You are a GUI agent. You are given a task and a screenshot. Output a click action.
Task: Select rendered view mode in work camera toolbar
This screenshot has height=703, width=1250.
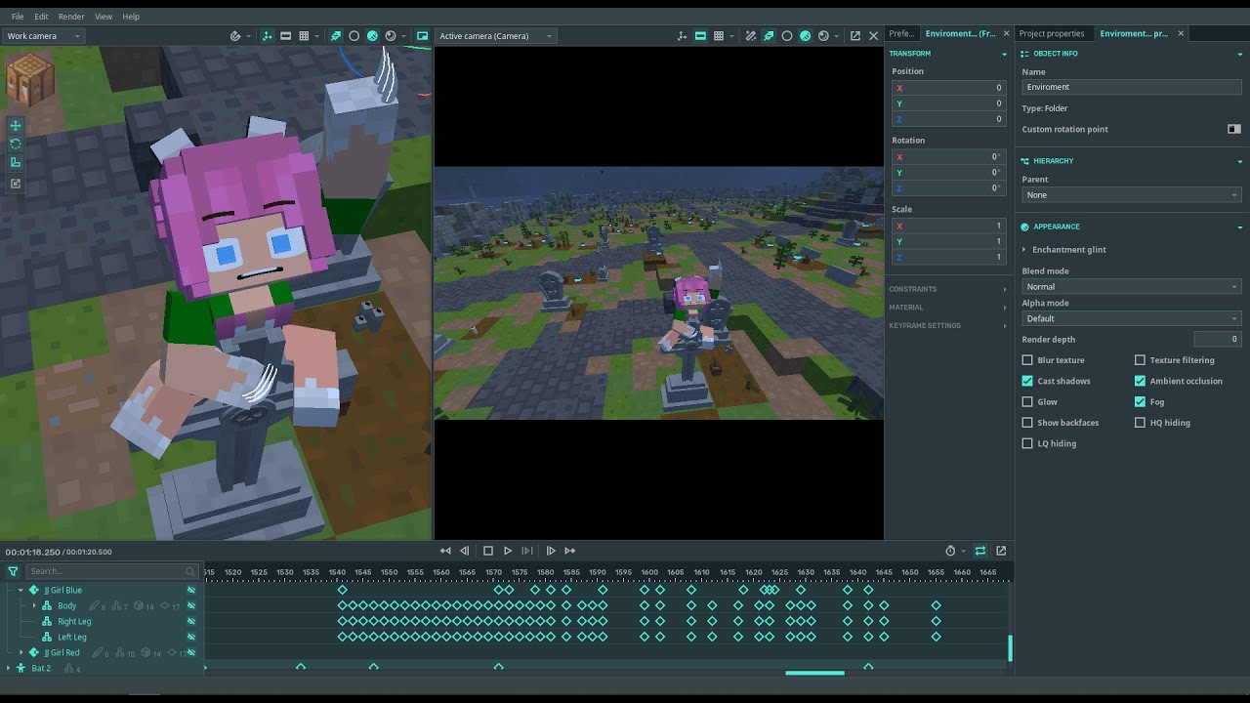[391, 36]
